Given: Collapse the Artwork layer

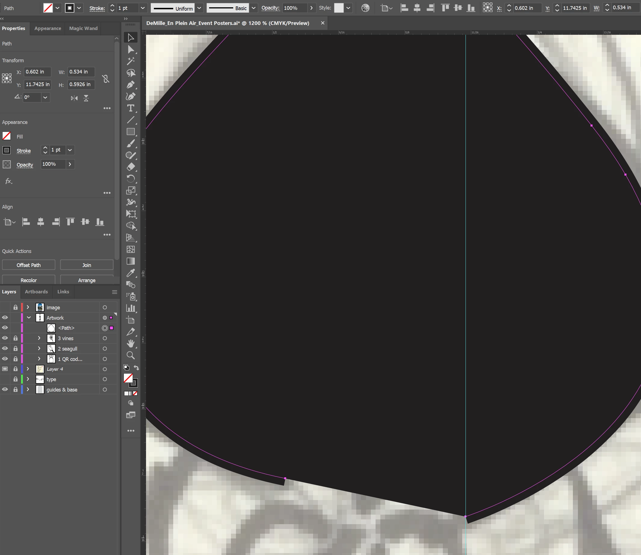Looking at the screenshot, I should [x=29, y=317].
